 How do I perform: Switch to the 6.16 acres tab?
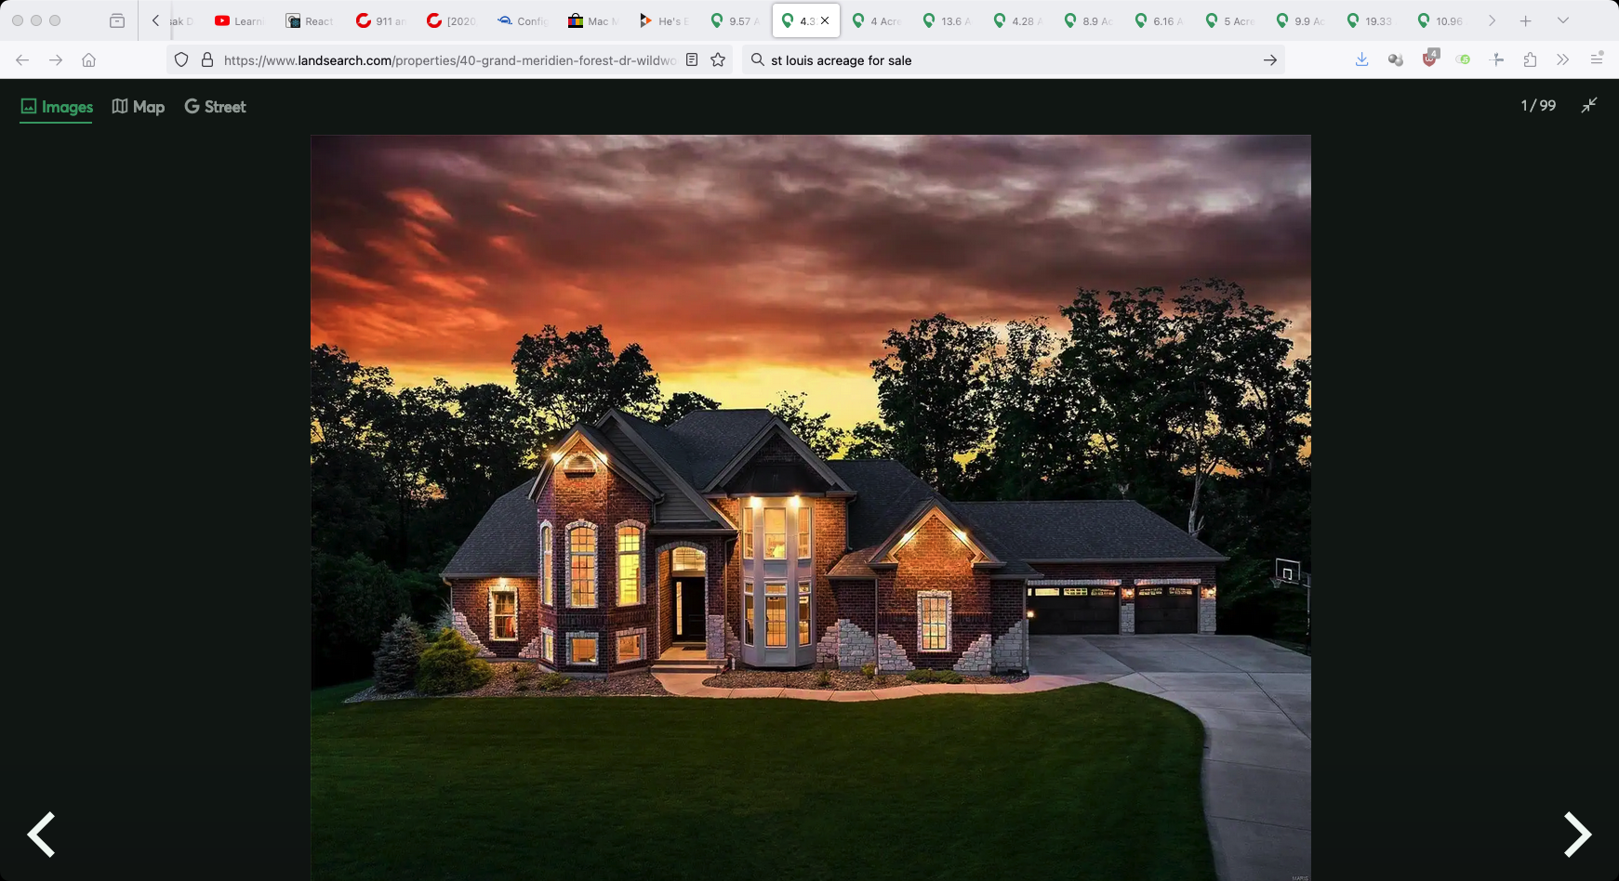pyautogui.click(x=1159, y=20)
